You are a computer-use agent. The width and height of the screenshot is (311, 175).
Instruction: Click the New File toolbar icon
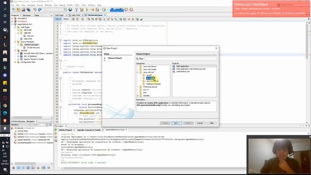pos(14,10)
